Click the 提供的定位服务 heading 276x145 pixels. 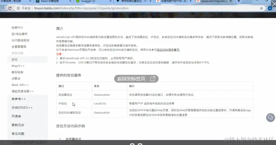[69, 75]
